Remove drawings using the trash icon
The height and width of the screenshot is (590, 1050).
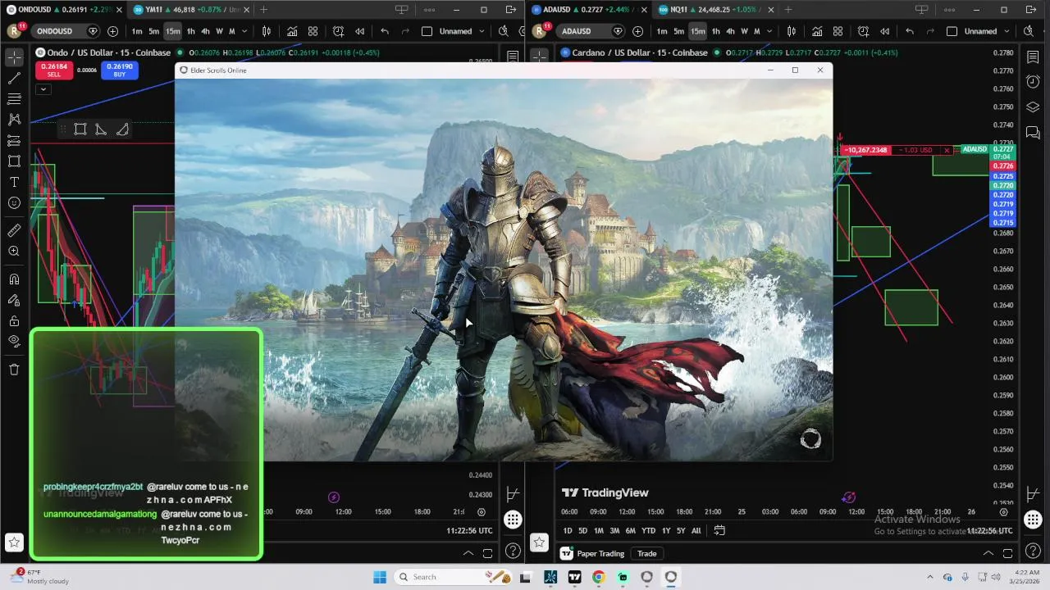tap(14, 370)
